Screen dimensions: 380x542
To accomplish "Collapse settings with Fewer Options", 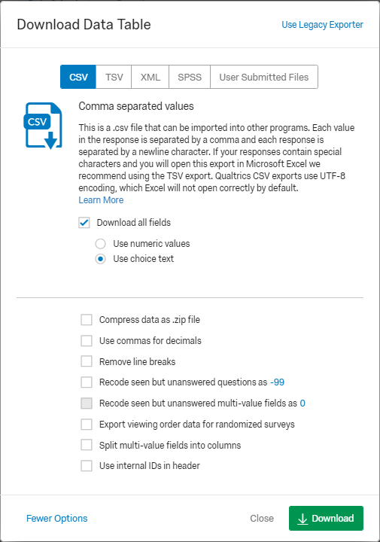I will (57, 518).
